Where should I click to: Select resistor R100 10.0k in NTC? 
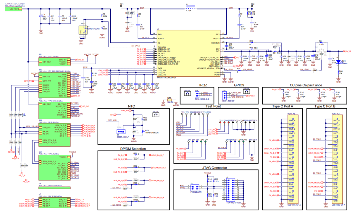pos(143,119)
